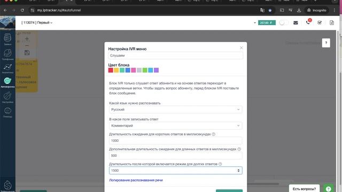The height and width of the screenshot is (192, 342).
Task: Go back with the browser back arrow
Action: coord(5,10)
